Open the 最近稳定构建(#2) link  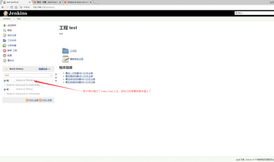(x=79, y=76)
